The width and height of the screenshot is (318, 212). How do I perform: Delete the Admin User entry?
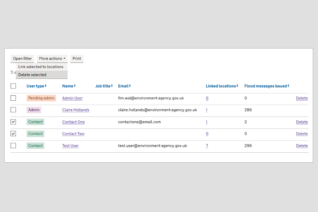pos(302,98)
